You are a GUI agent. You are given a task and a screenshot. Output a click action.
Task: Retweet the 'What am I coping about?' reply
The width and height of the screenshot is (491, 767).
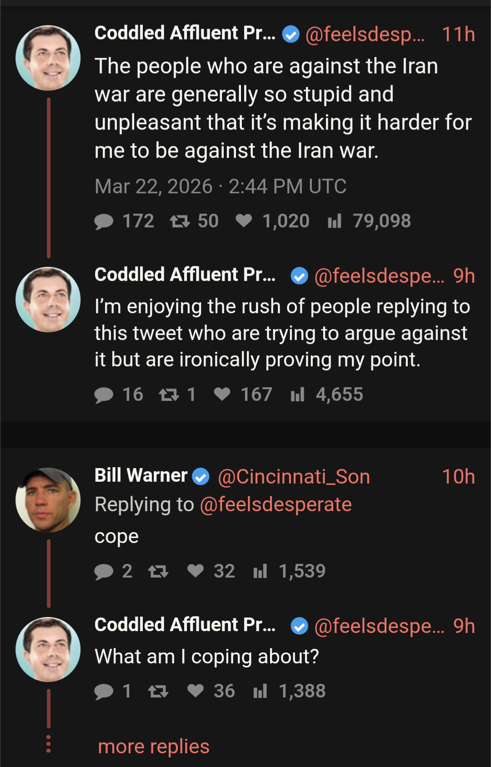(x=158, y=692)
